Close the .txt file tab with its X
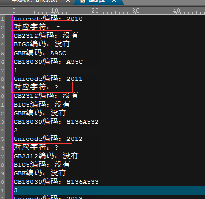This screenshot has height=199, width=205. point(68,1)
